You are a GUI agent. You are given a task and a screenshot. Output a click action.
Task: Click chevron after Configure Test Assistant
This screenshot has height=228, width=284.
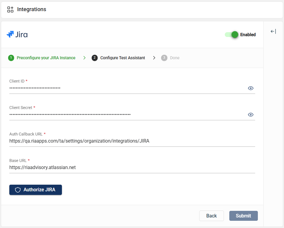[x=154, y=58]
